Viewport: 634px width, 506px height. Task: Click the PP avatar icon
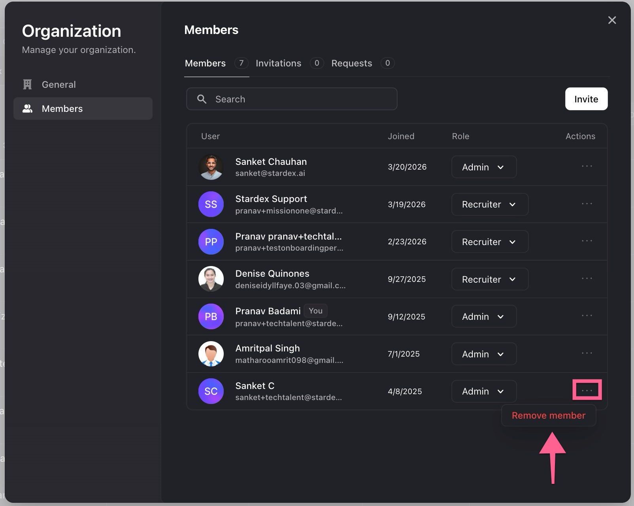coord(211,242)
